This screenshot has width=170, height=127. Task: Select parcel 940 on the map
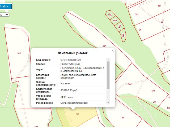pyautogui.click(x=110, y=15)
